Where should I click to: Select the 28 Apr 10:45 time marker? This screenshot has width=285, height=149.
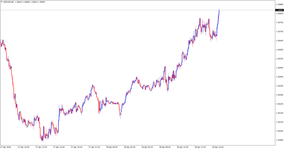[x=183, y=147]
